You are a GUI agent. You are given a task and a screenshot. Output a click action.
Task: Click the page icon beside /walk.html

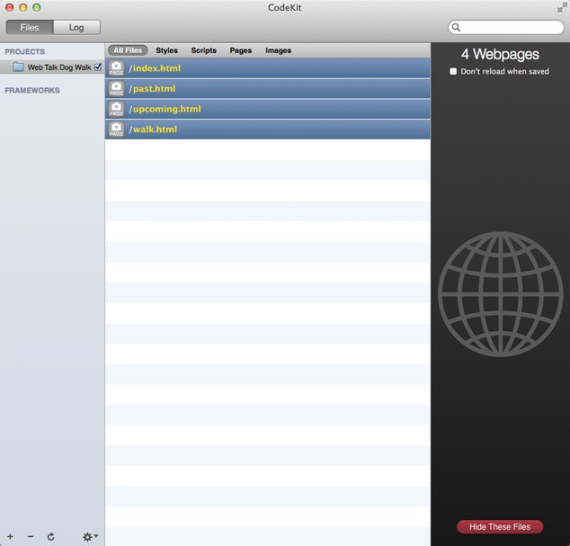click(116, 130)
